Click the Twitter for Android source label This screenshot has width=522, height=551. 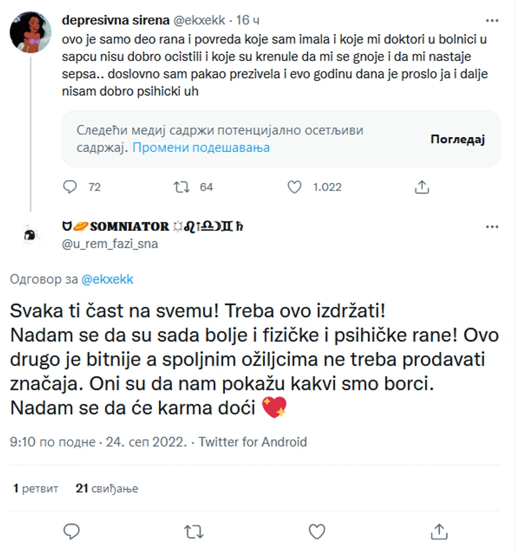(x=253, y=442)
